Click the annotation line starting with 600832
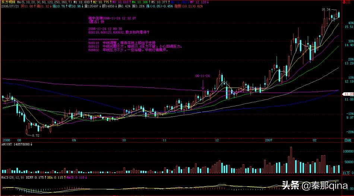The image size is (354, 196). pyautogui.click(x=129, y=51)
